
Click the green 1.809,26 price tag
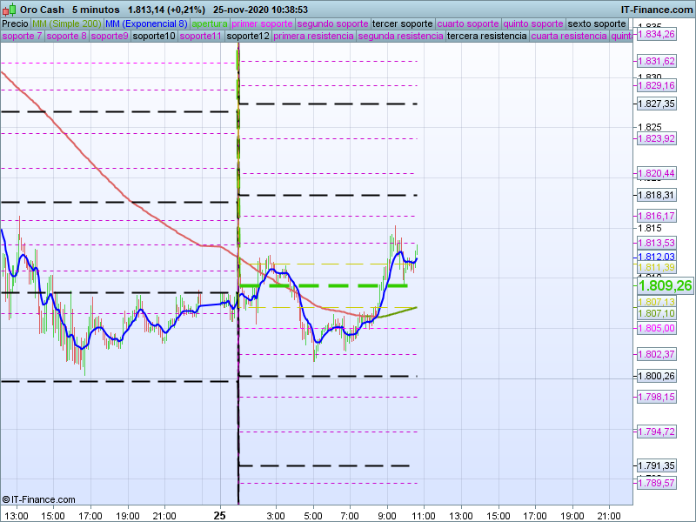[665, 285]
